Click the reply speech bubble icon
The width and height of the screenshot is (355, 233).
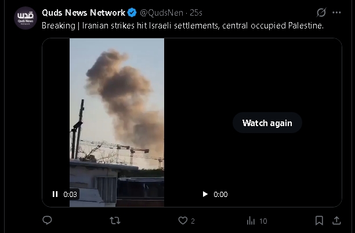(48, 220)
